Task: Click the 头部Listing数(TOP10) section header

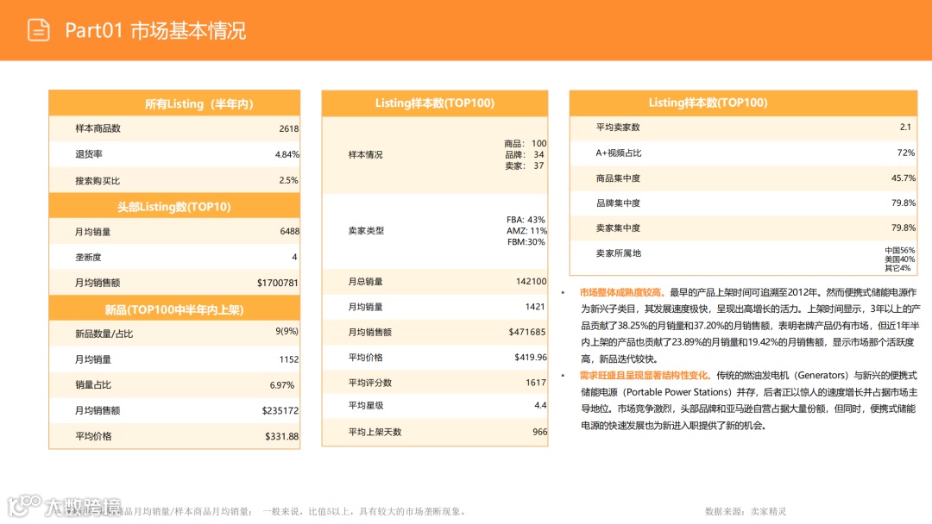Action: [x=173, y=207]
